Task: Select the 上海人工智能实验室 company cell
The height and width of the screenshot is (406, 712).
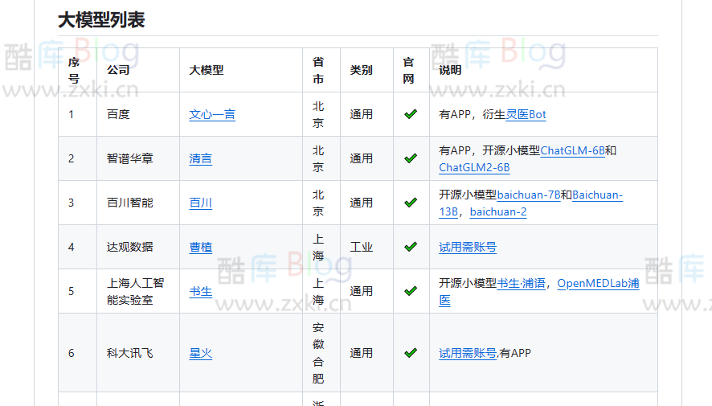Action: 138,291
